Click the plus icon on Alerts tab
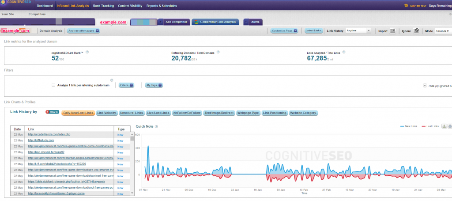452x201 pixels. [x=246, y=22]
